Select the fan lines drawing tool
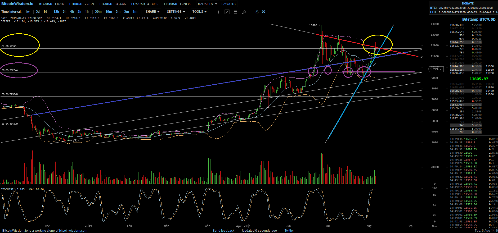This screenshot has width=498, height=233. [244, 12]
